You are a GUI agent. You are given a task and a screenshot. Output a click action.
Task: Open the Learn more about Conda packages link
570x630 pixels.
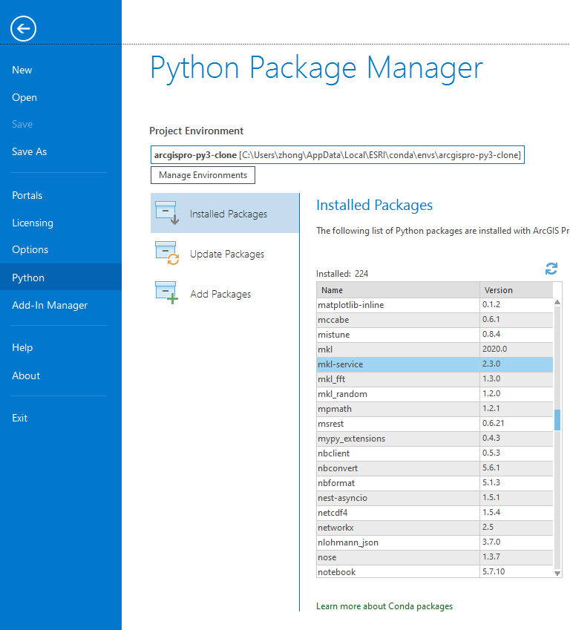pyautogui.click(x=384, y=606)
